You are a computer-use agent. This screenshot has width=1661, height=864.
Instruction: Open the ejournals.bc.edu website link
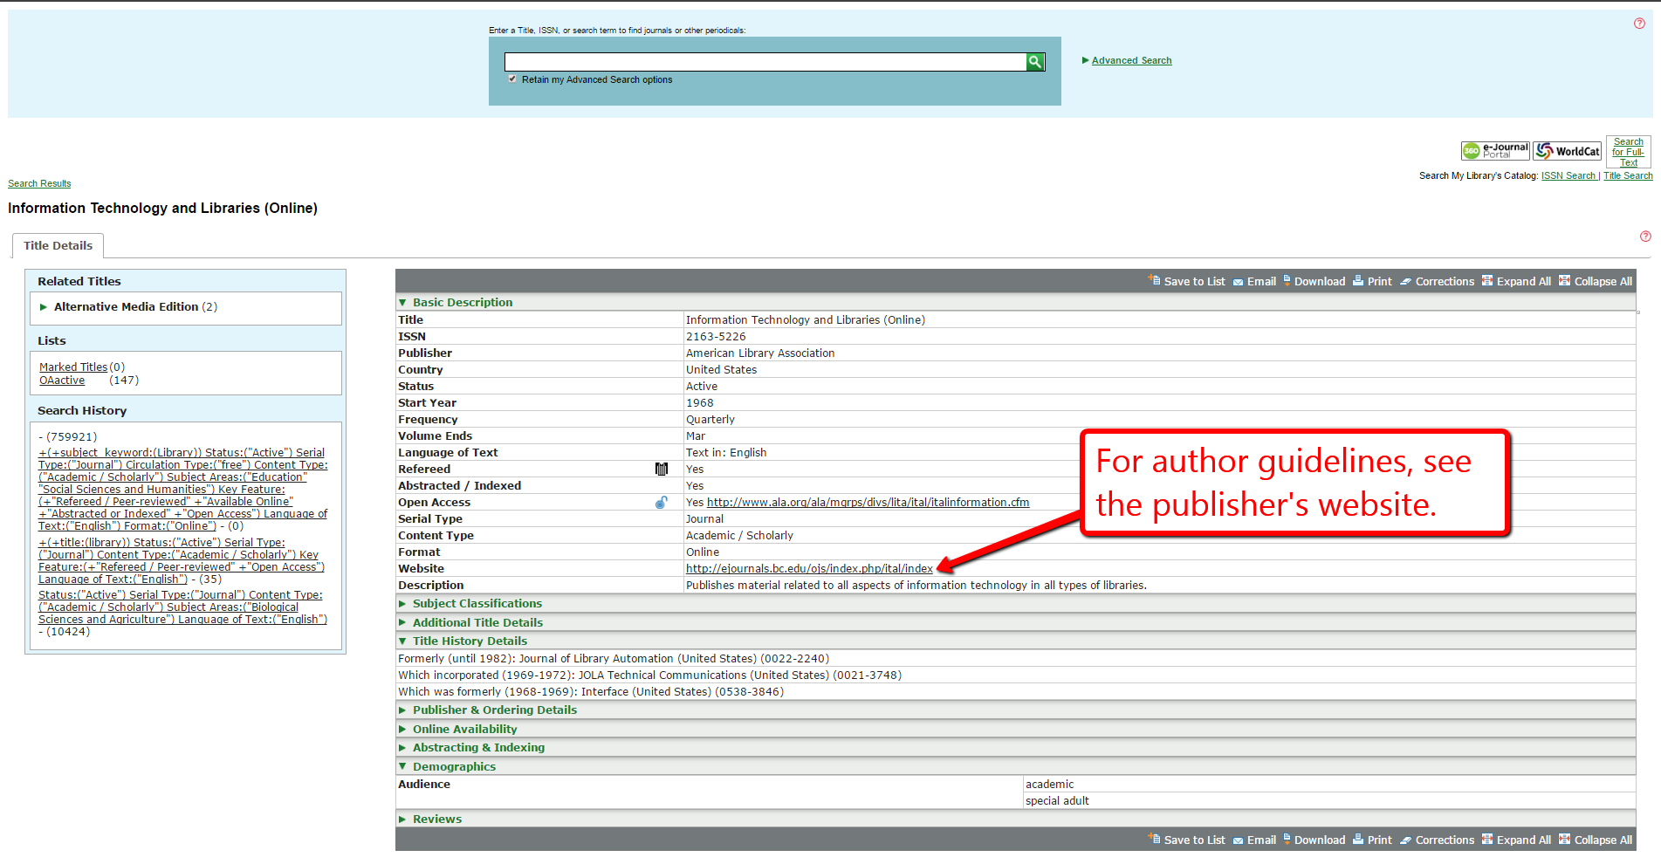(x=809, y=569)
